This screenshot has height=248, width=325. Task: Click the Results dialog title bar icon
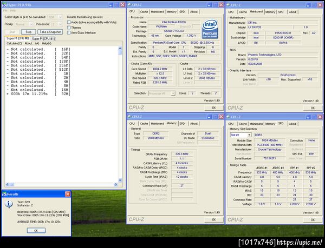point(4,193)
